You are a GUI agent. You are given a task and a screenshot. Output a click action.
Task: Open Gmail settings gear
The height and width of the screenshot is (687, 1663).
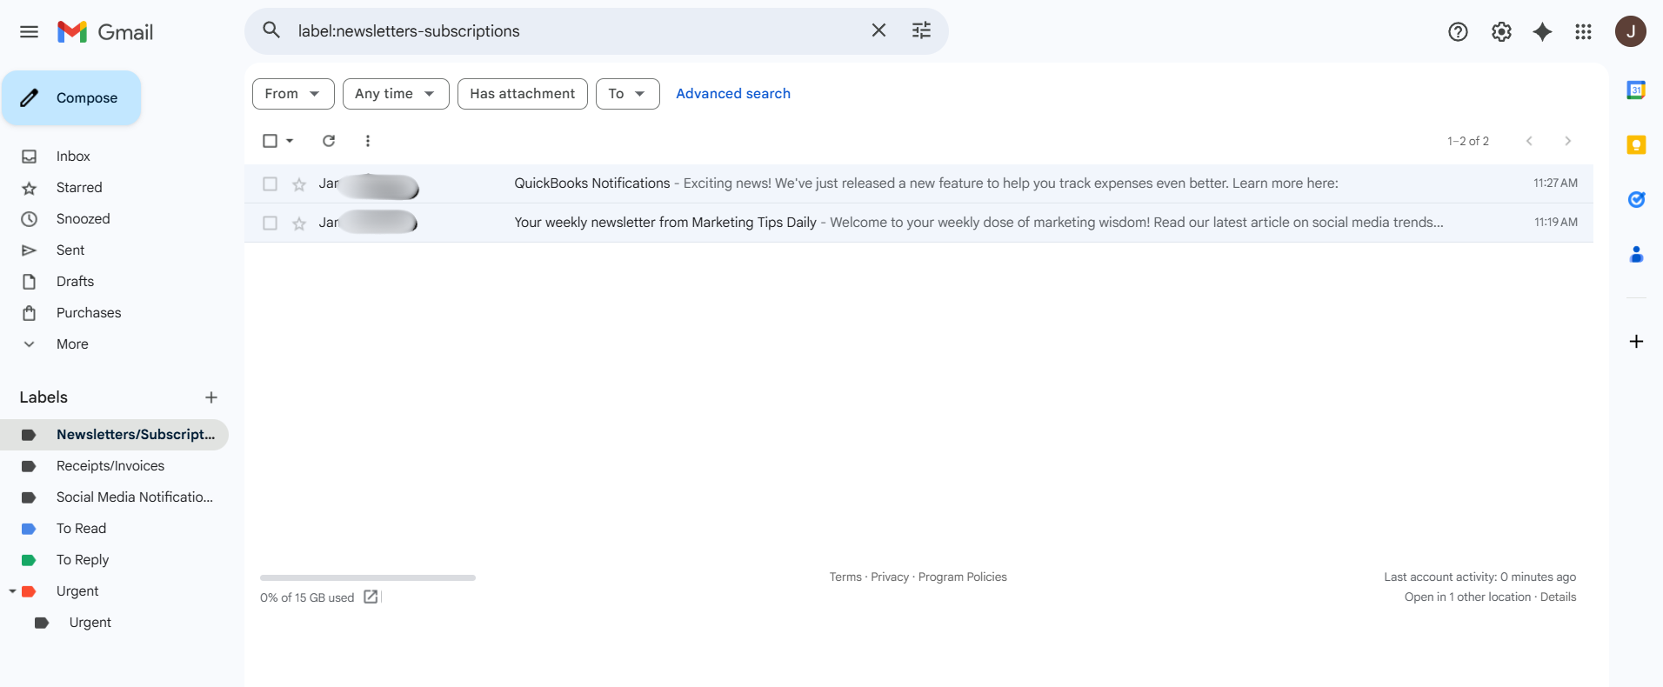1501,32
